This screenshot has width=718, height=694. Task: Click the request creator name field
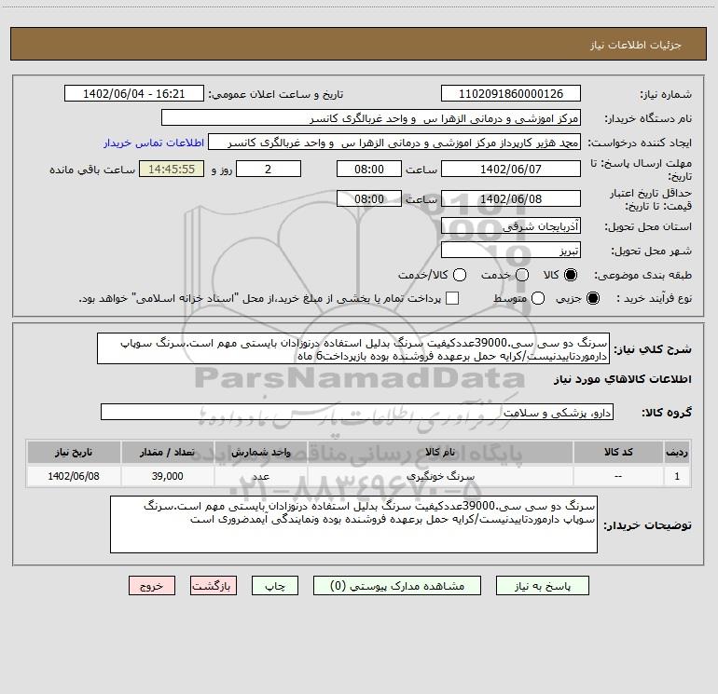point(394,143)
